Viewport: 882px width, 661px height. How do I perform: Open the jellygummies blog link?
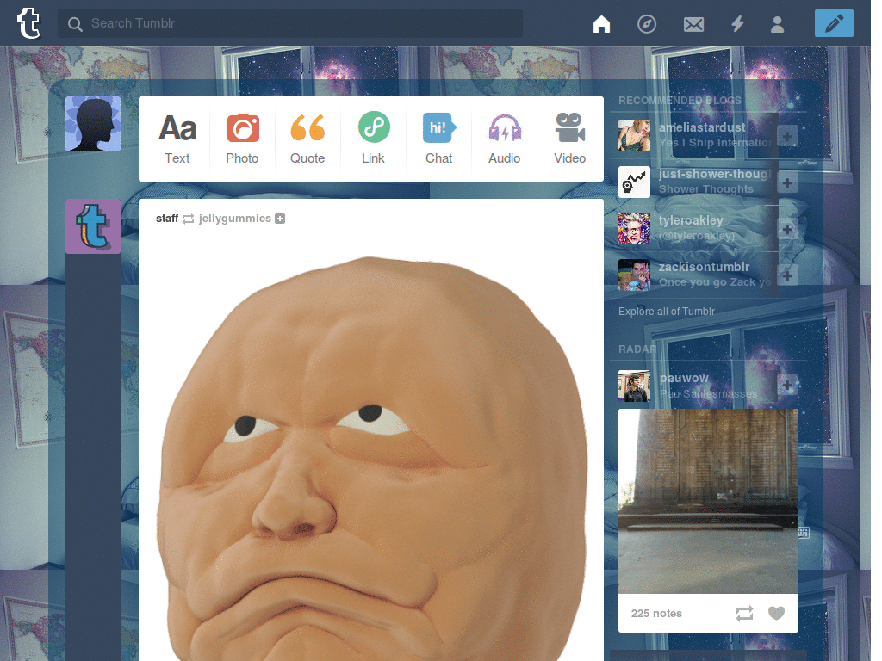click(234, 219)
